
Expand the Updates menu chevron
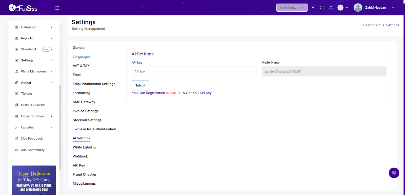pos(51,127)
